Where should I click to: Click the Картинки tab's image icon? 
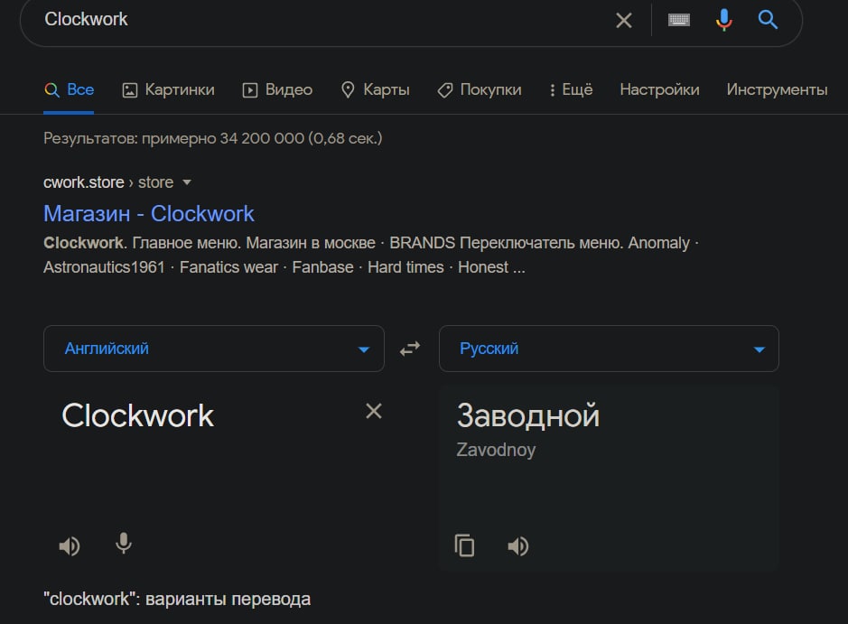pos(130,90)
